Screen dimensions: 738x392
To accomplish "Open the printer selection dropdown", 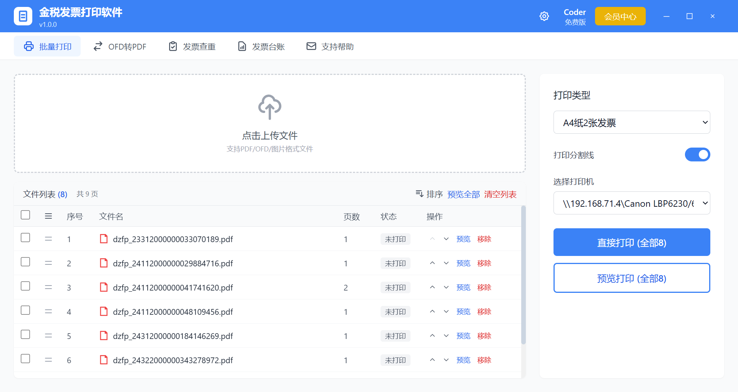I will click(631, 203).
